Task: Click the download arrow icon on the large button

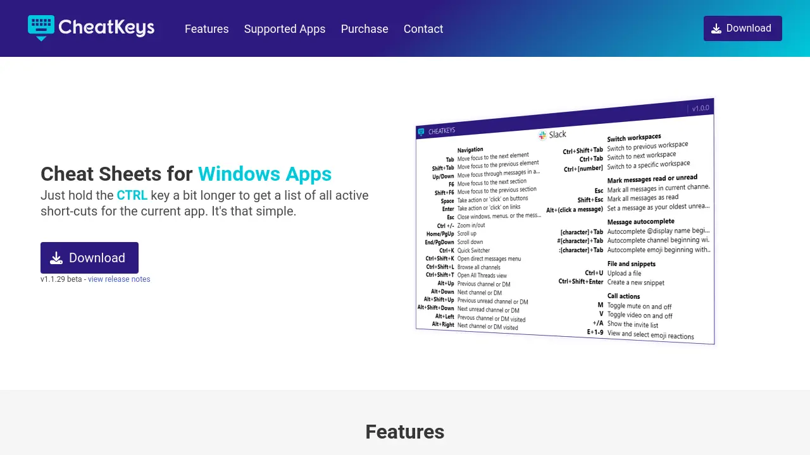Action: pyautogui.click(x=56, y=258)
